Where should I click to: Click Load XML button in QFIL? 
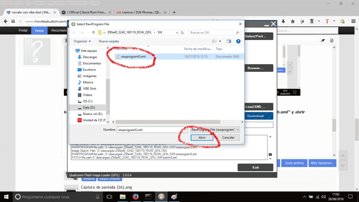point(258,107)
